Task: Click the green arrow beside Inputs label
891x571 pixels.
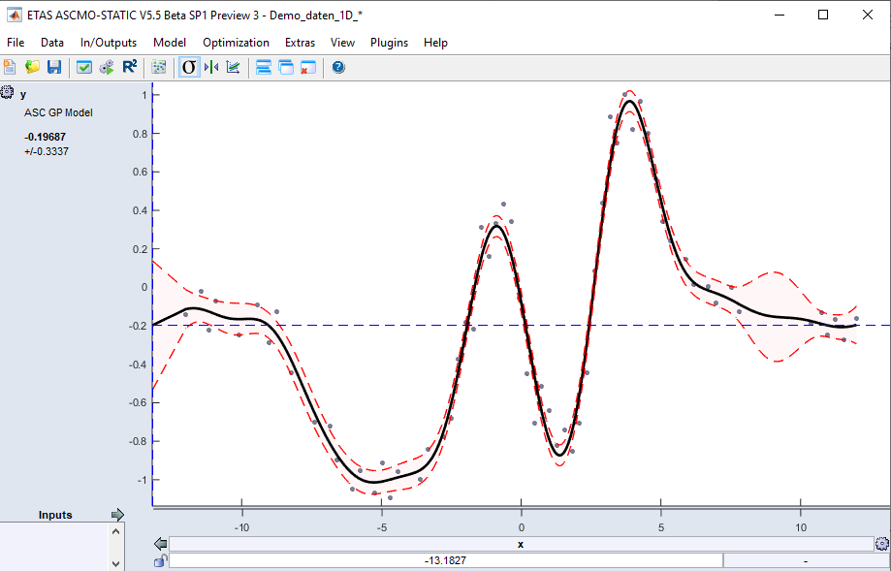Action: 117,515
